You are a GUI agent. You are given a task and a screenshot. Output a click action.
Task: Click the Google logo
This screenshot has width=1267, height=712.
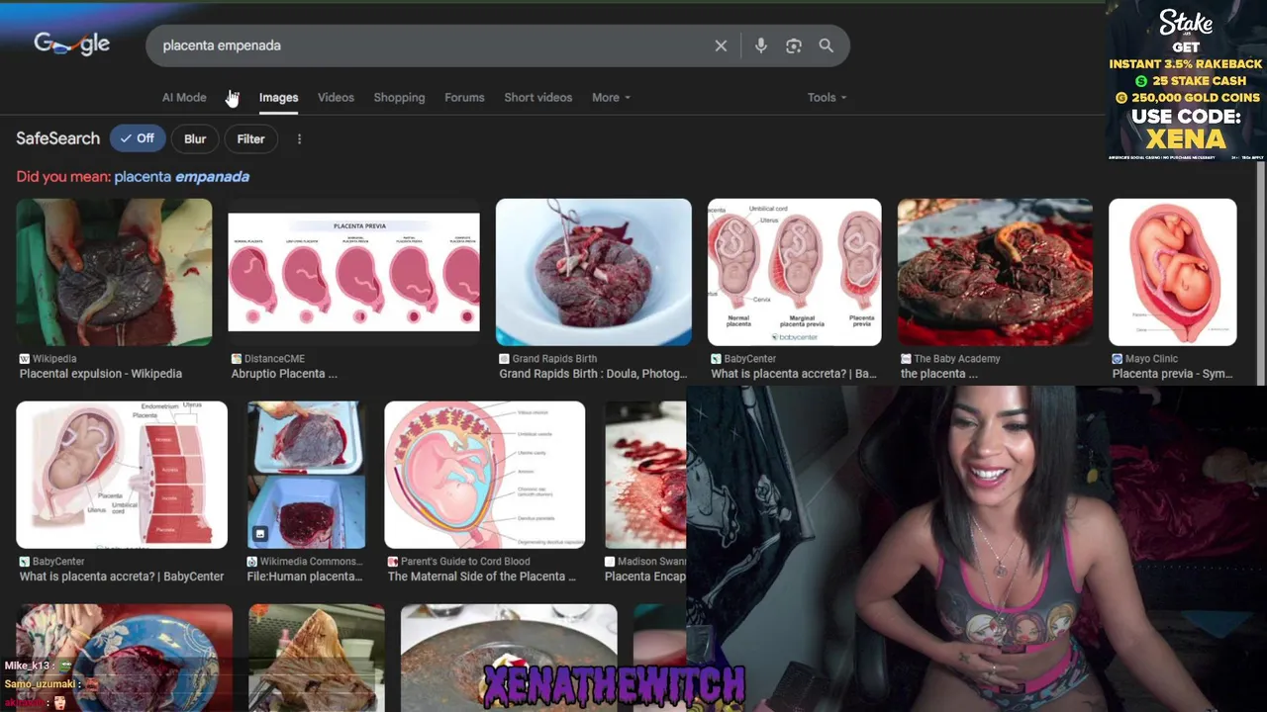coord(71,44)
